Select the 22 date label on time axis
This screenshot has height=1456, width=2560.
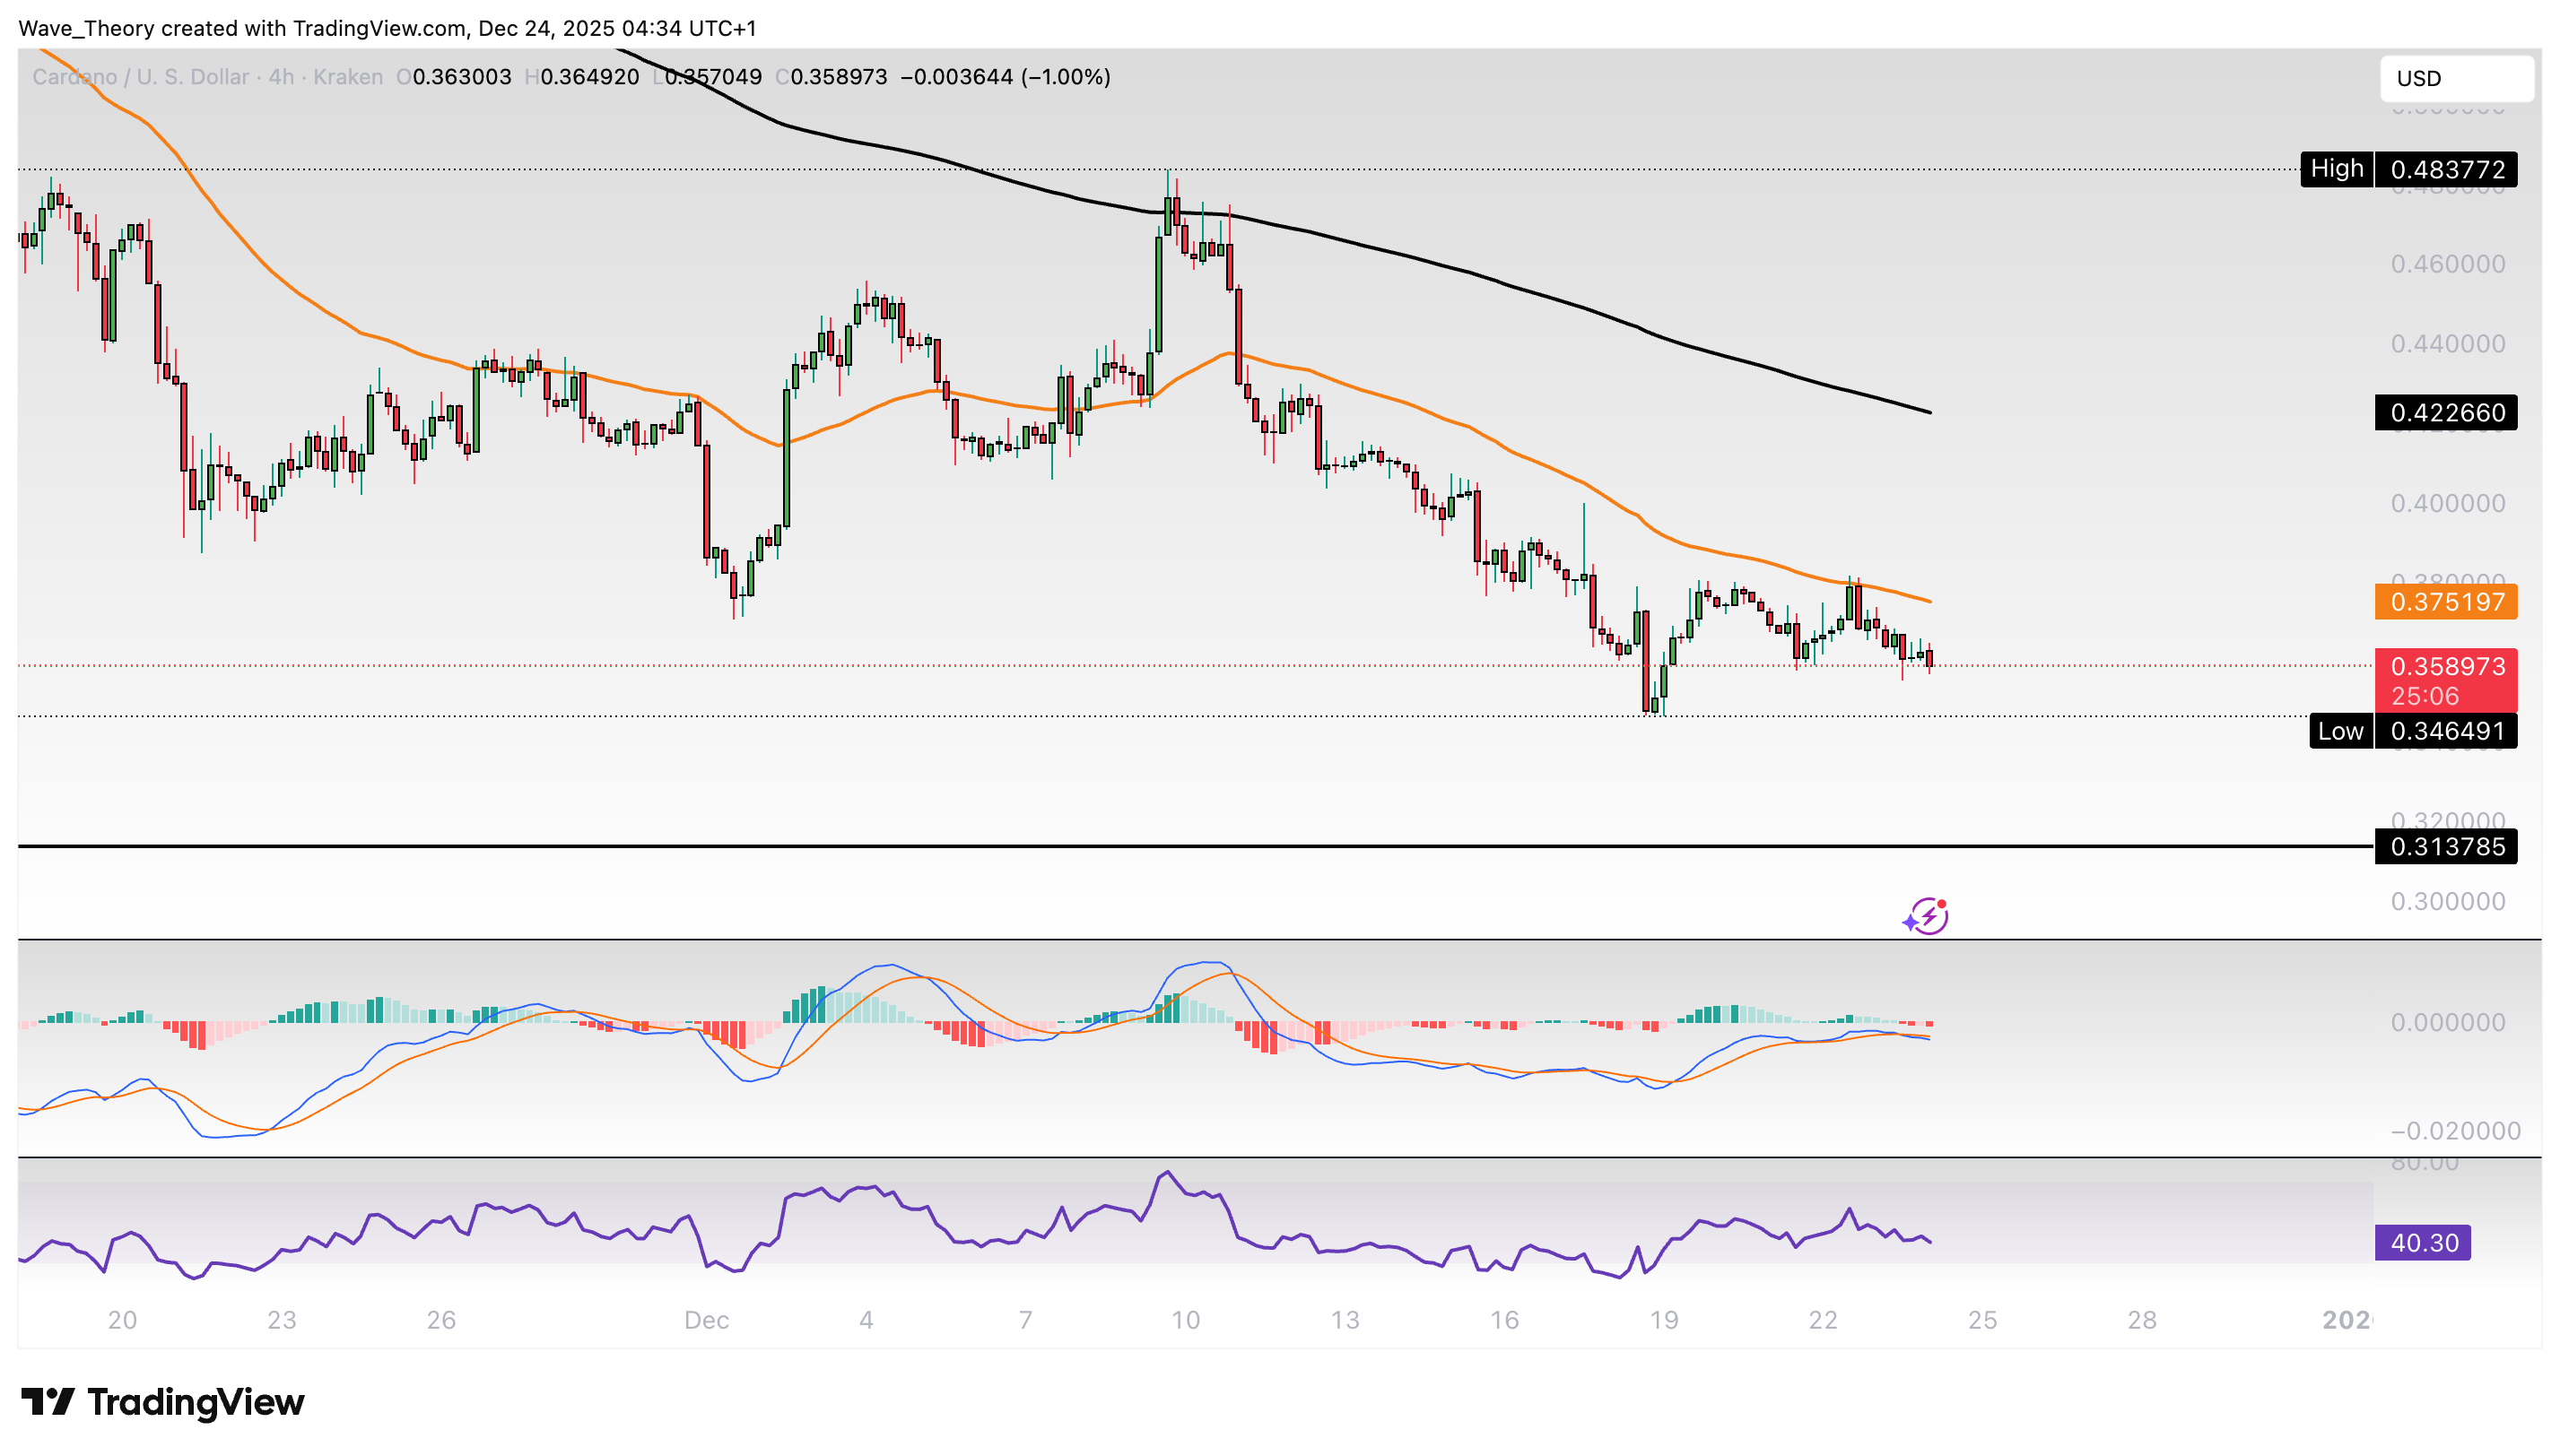1823,1320
